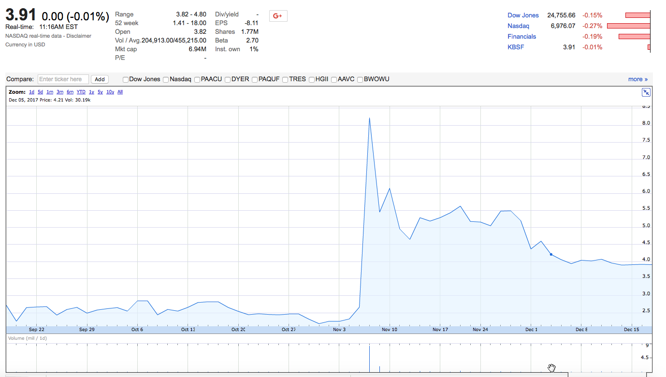The width and height of the screenshot is (666, 377).
Task: Click the 'Nov 10' date axis label
Action: click(x=389, y=330)
